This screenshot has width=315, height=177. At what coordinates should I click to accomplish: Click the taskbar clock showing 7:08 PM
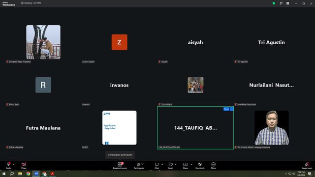[x=301, y=174]
